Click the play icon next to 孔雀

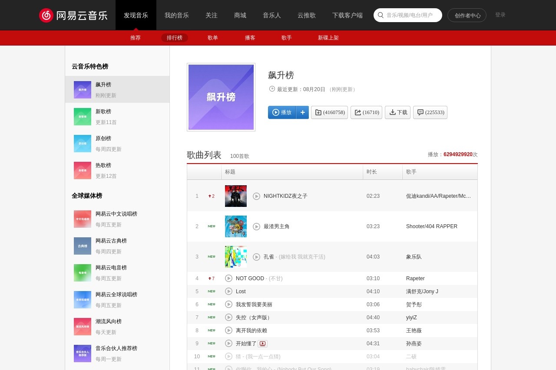coord(256,257)
